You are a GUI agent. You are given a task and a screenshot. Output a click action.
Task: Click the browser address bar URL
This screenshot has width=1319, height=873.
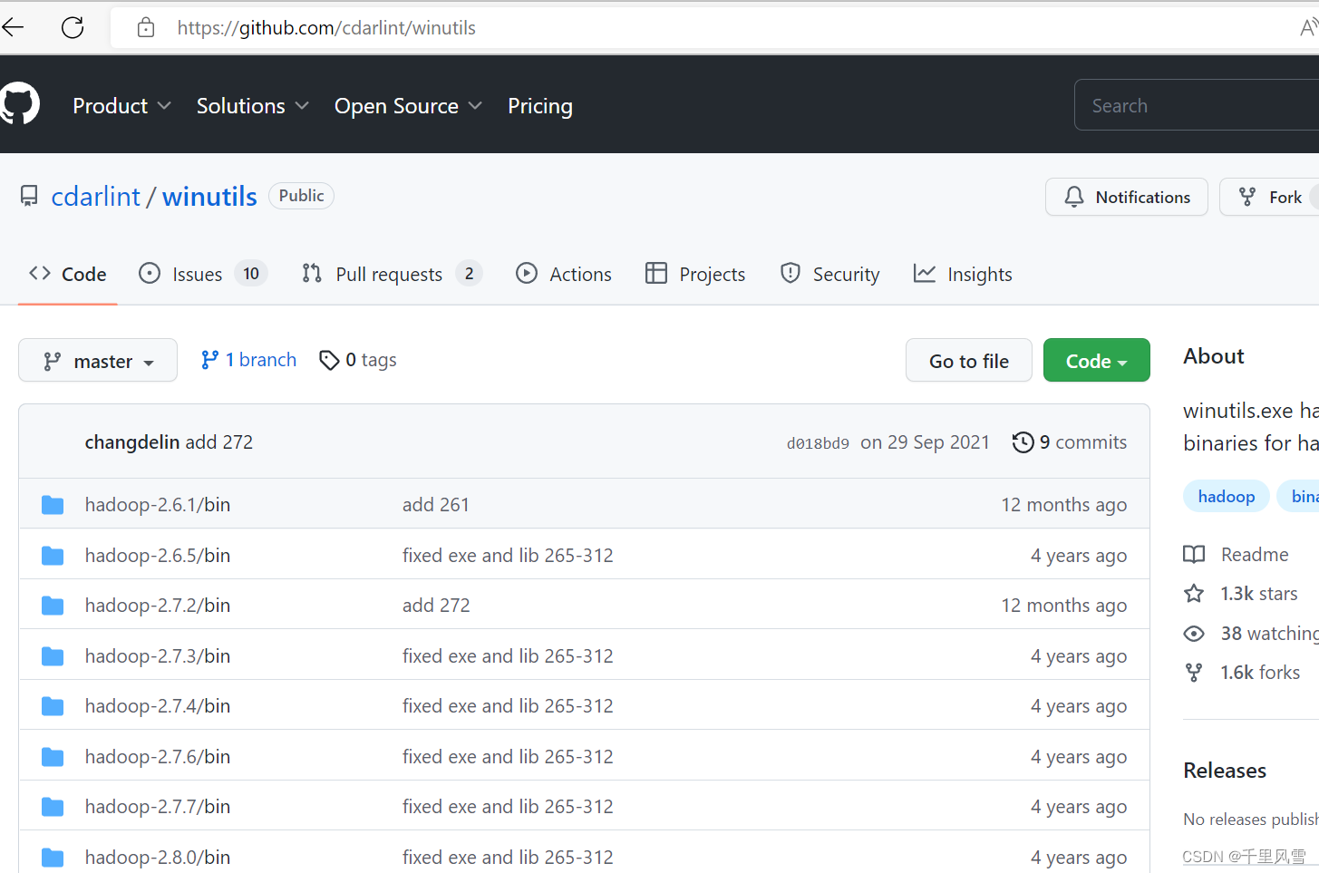pyautogui.click(x=326, y=28)
